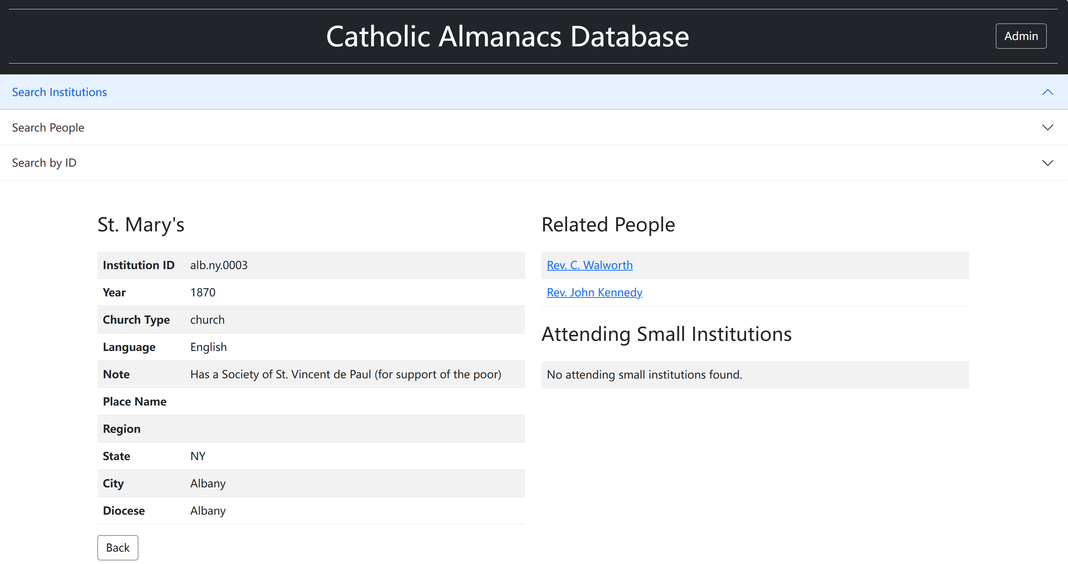The height and width of the screenshot is (564, 1068).
Task: Click the Language value English
Action: pyautogui.click(x=209, y=347)
